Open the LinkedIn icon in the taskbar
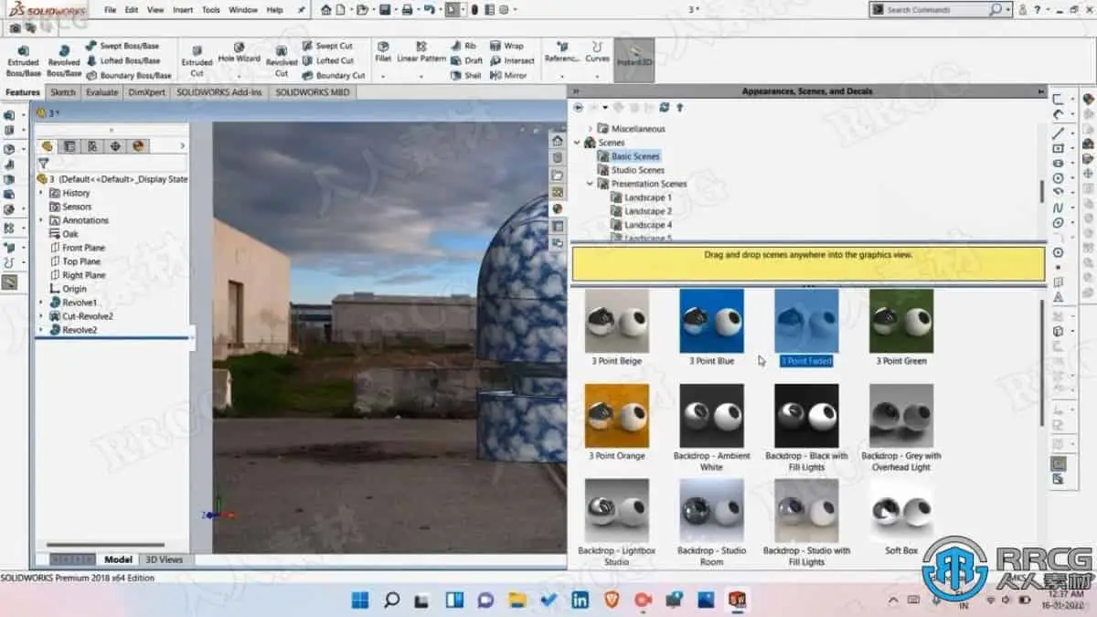The height and width of the screenshot is (617, 1097). point(580,600)
